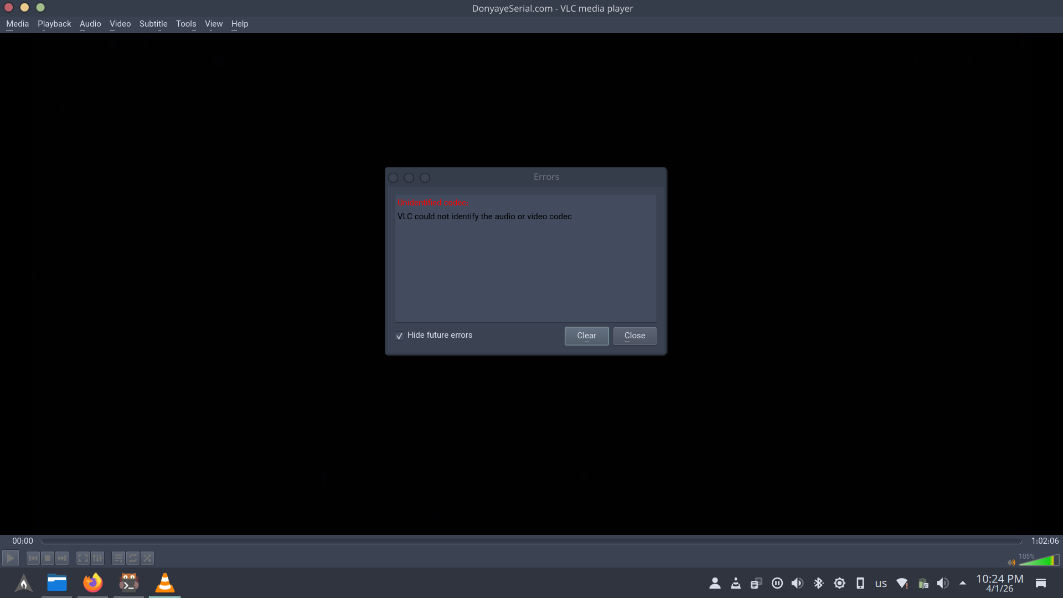Mute audio using the VLC speaker icon
The height and width of the screenshot is (598, 1063).
[x=1012, y=563]
